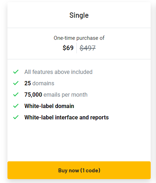Select the 25 domains feature text
The height and width of the screenshot is (183, 156).
pos(39,83)
